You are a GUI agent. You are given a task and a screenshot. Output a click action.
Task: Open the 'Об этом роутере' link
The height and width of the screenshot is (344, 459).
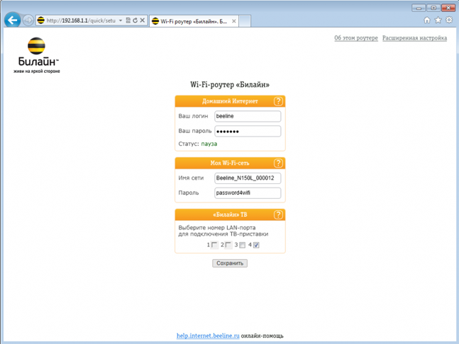pos(356,38)
